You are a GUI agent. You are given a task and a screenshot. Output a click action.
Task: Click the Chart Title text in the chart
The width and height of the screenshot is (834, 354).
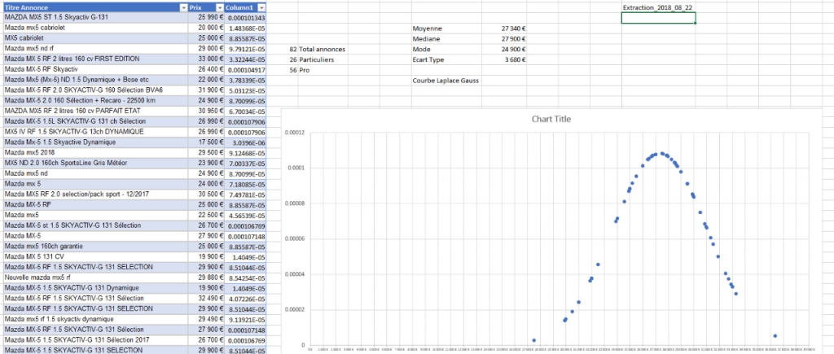click(x=551, y=119)
